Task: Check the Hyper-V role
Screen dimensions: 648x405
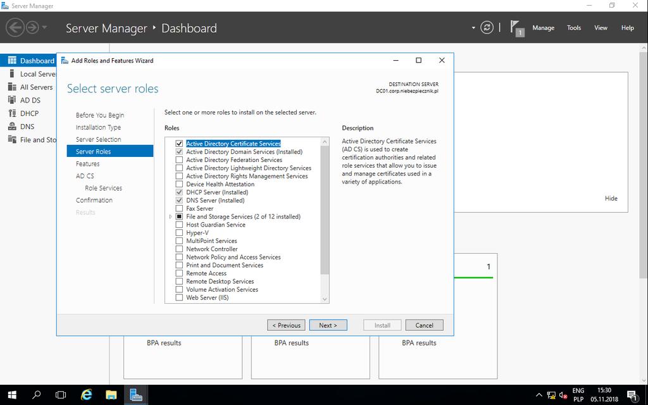Action: pos(179,233)
